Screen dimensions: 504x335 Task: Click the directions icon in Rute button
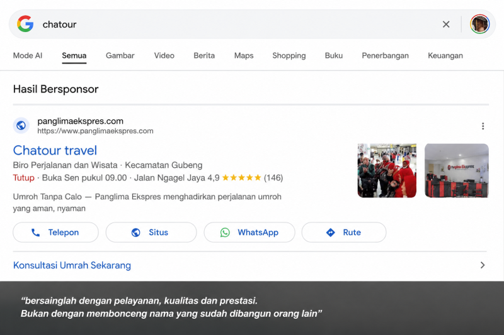point(330,233)
